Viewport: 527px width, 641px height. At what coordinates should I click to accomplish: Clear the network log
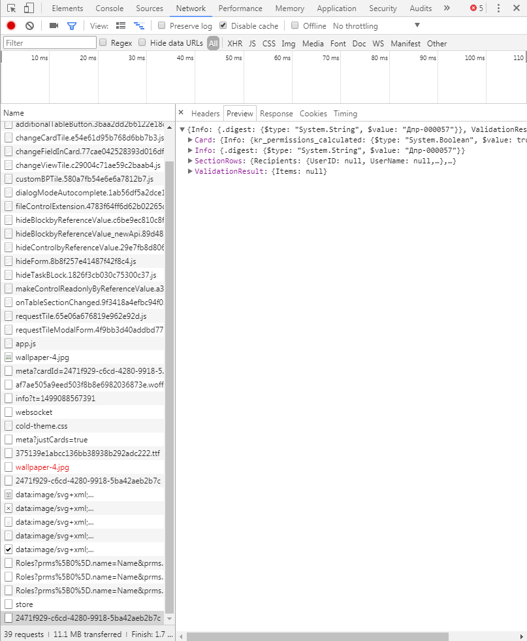click(29, 25)
